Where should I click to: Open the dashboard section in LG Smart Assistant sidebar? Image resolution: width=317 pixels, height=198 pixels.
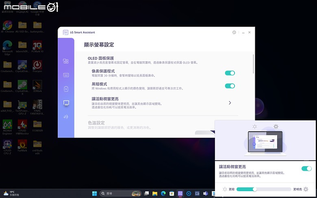tap(66, 61)
